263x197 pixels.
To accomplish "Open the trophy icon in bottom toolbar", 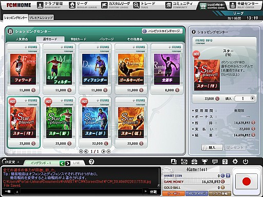I will 204,162.
